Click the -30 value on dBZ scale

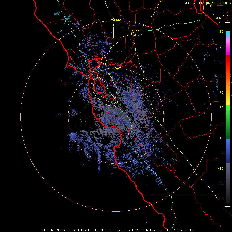(220, 199)
